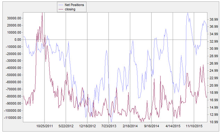222x134 pixels.
Task: Select the 4/14/2015 date label
Action: (x=173, y=126)
